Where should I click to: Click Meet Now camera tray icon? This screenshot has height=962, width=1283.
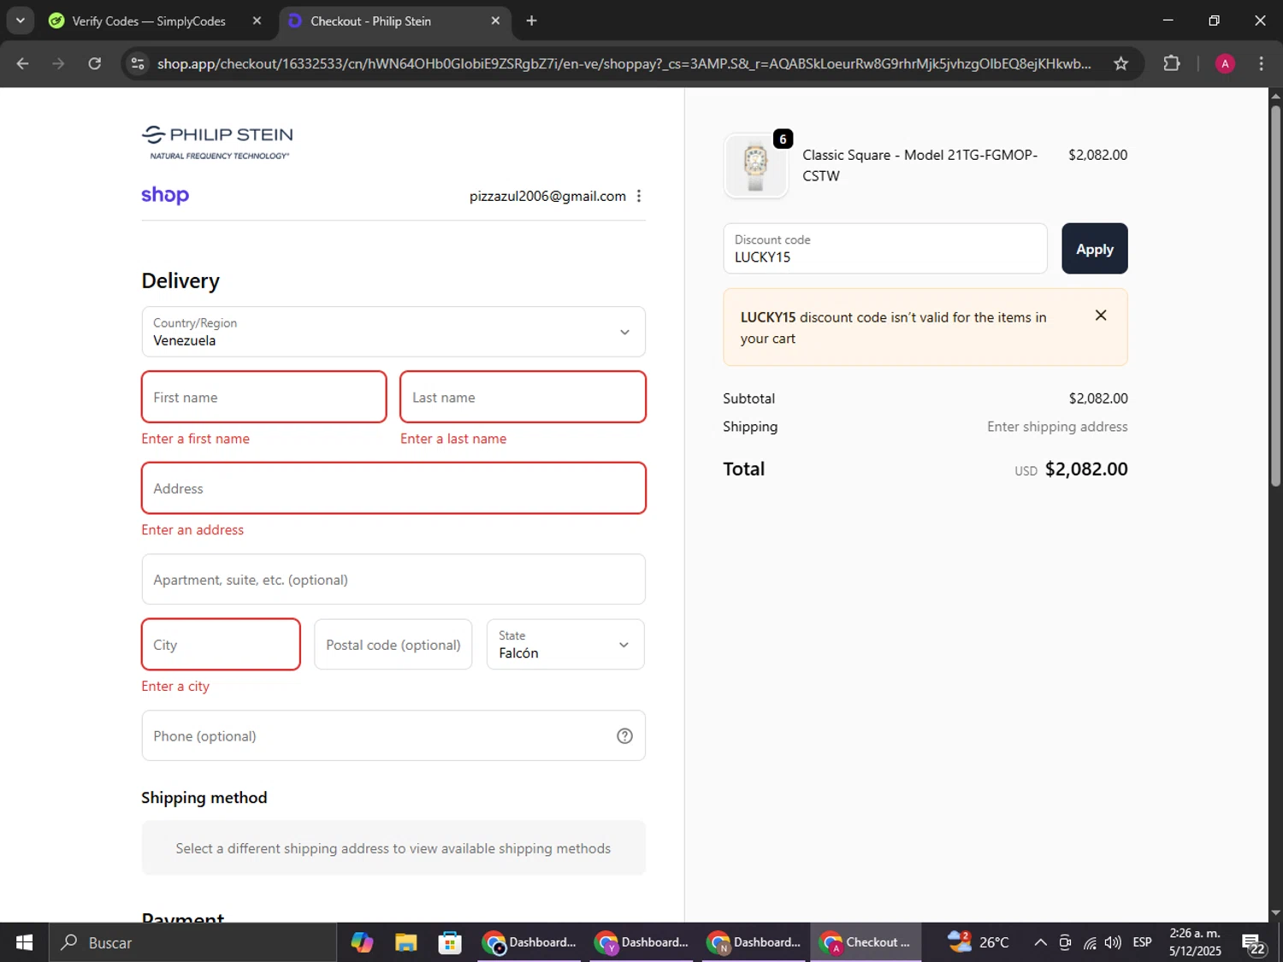tap(1065, 942)
